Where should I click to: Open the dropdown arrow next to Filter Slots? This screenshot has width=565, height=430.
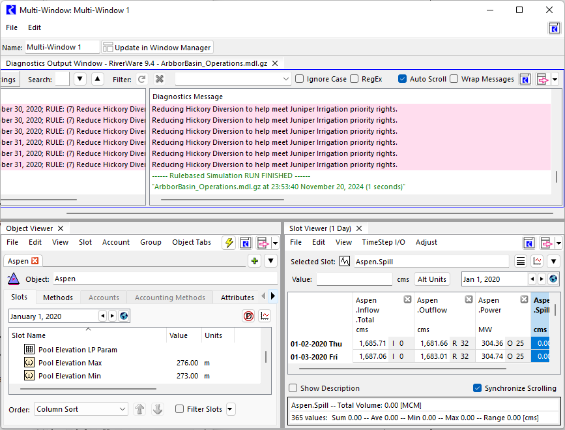point(230,409)
